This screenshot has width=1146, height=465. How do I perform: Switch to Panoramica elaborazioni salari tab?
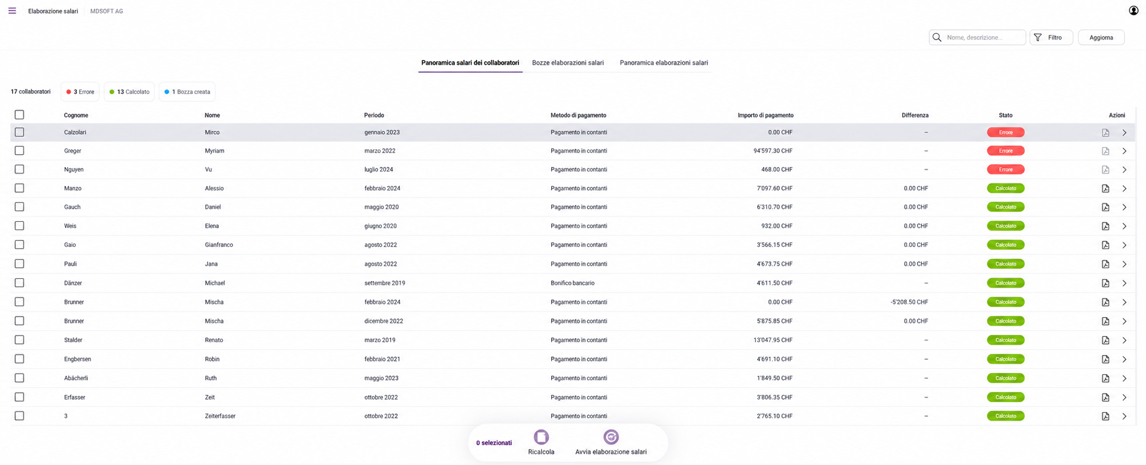point(664,63)
